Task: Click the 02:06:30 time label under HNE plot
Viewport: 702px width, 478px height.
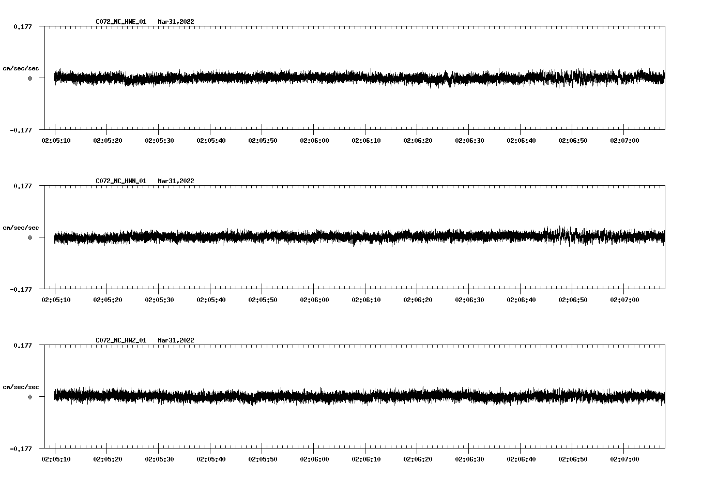Action: click(470, 140)
